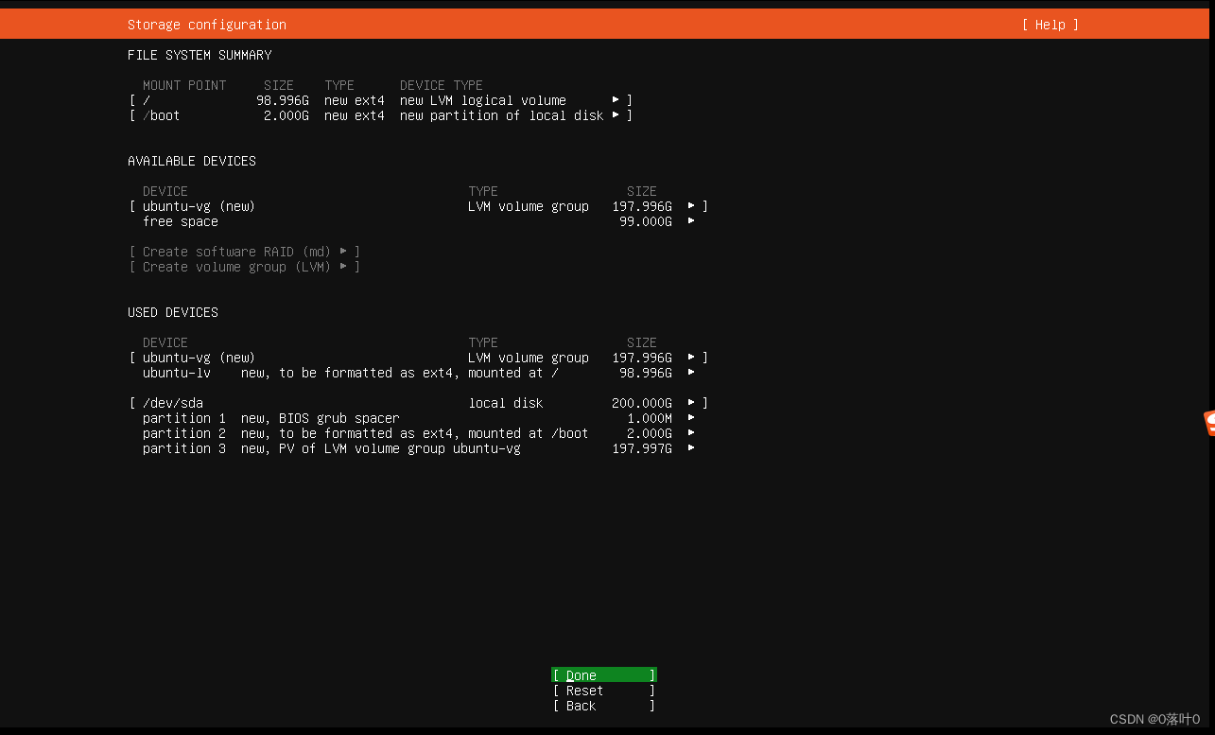The image size is (1215, 735).
Task: Select partition 1 row
Action: pyautogui.click(x=418, y=418)
